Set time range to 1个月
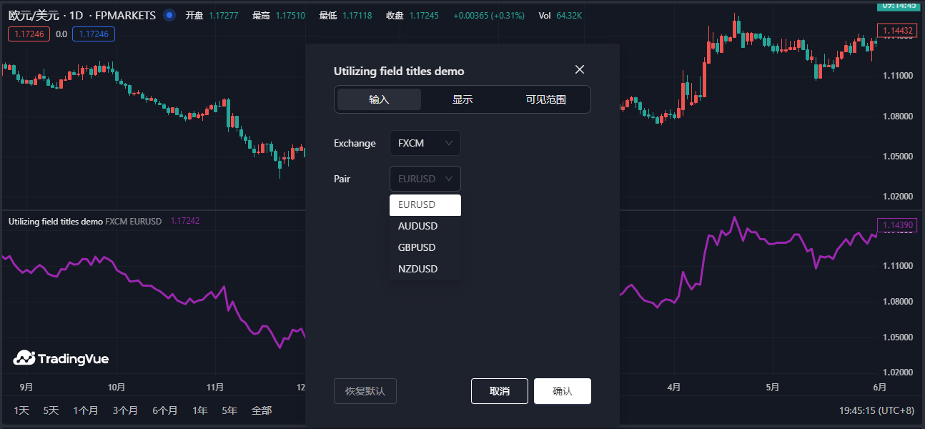The image size is (925, 429). [x=85, y=410]
